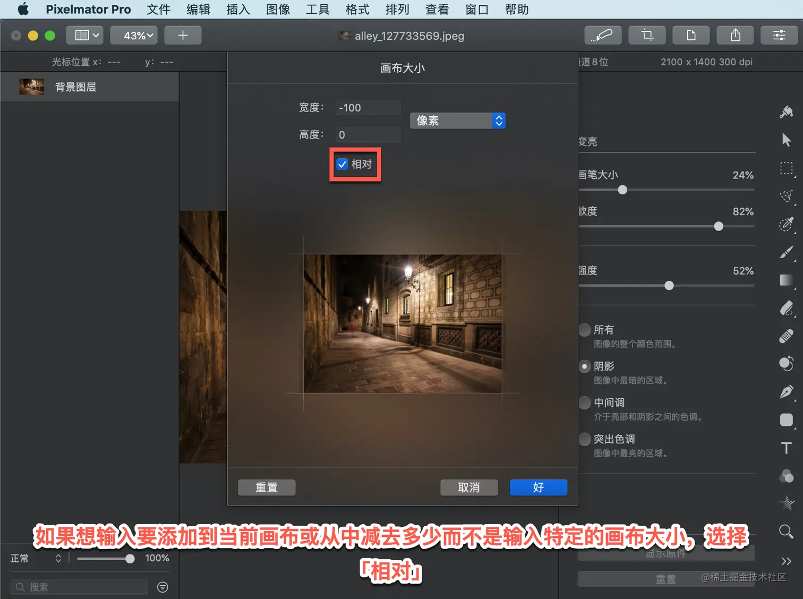Open the 正常 blend mode dropdown

pyautogui.click(x=36, y=558)
